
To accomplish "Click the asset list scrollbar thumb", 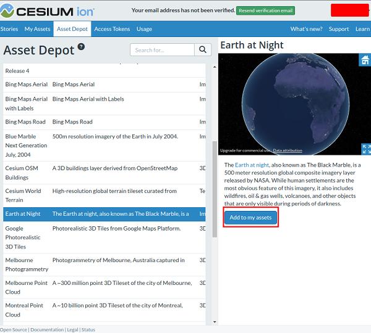I will (x=215, y=189).
